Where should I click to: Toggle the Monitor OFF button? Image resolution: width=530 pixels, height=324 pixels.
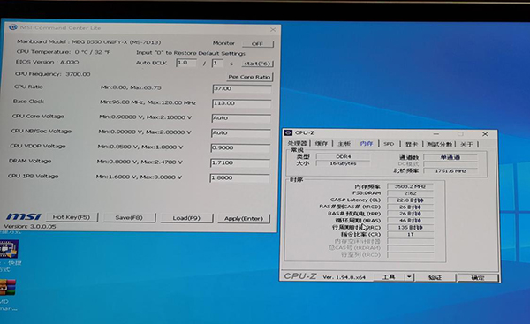coord(258,43)
